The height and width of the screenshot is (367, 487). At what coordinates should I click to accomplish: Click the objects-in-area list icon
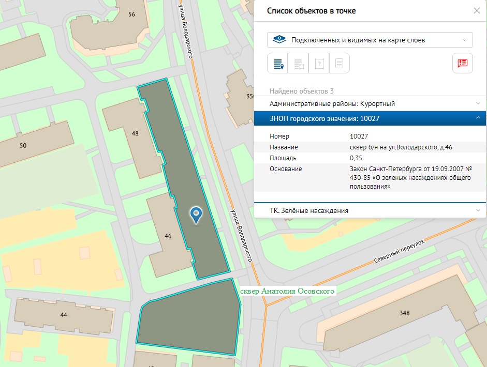coord(299,64)
